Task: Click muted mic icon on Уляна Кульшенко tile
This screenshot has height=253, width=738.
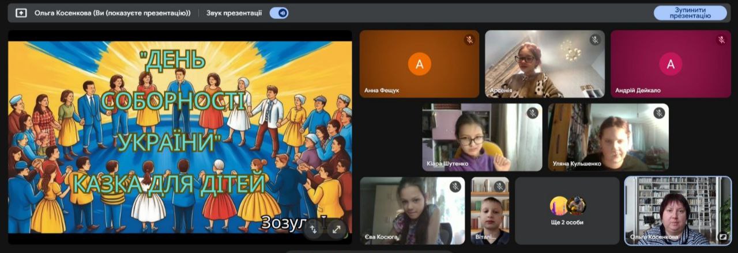Action: 659,113
